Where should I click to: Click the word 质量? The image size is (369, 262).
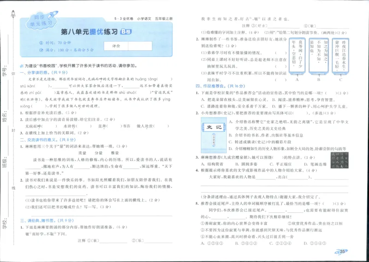click(83, 153)
